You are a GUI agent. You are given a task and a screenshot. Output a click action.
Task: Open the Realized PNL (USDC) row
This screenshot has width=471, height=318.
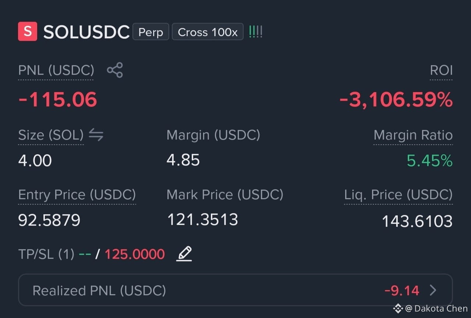(x=235, y=290)
